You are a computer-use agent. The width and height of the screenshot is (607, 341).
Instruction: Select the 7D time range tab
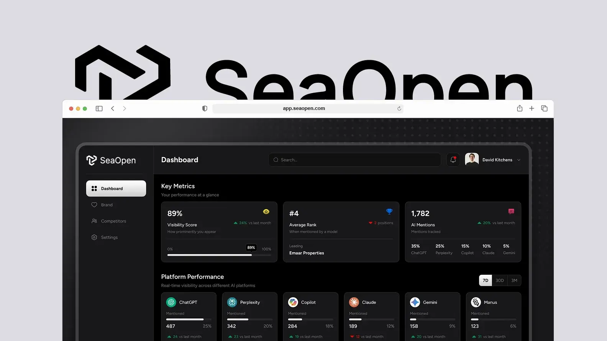click(486, 280)
